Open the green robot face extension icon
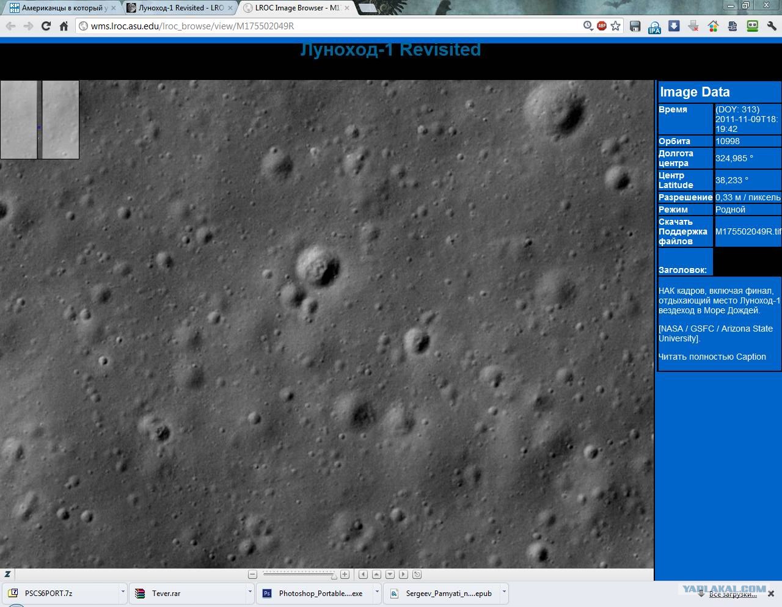This screenshot has width=782, height=607. point(753,26)
